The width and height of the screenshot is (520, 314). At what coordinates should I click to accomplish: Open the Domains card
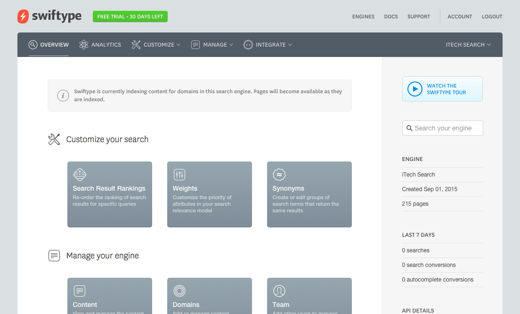click(x=210, y=296)
